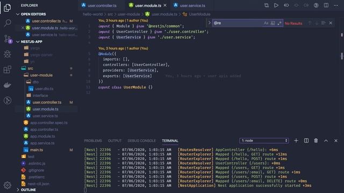This screenshot has width=344, height=193.
Task: Open the Search view in activity bar
Action: (x=8, y=23)
